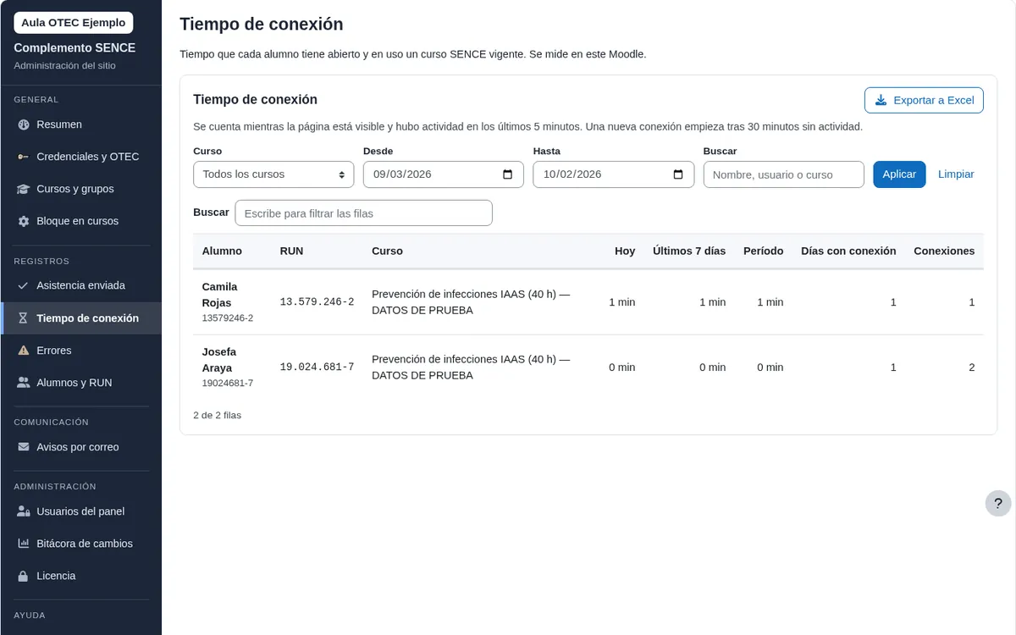The image size is (1016, 635).
Task: Focus the Nombre, usuario o curso search box
Action: (x=783, y=174)
